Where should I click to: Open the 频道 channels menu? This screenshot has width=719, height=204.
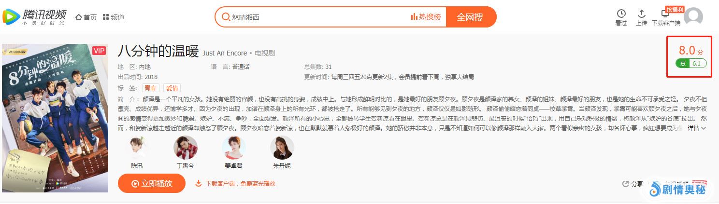(x=114, y=17)
